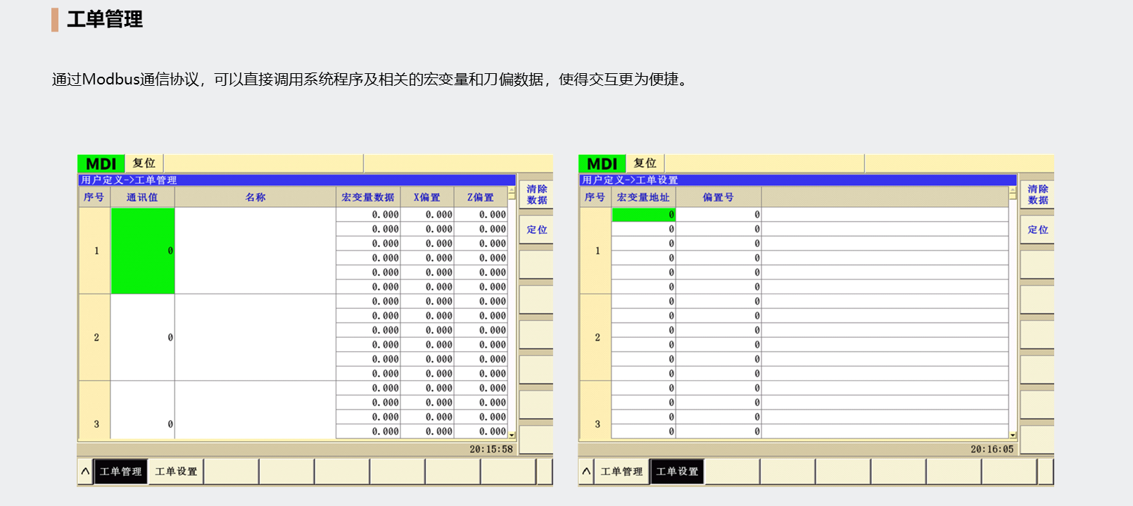Select the 通讯值 cell for row 2
The image size is (1133, 506).
(x=143, y=338)
